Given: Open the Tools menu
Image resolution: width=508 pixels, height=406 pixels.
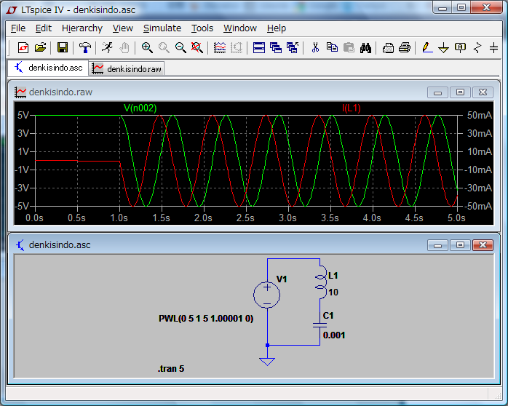Looking at the screenshot, I should click(x=202, y=28).
